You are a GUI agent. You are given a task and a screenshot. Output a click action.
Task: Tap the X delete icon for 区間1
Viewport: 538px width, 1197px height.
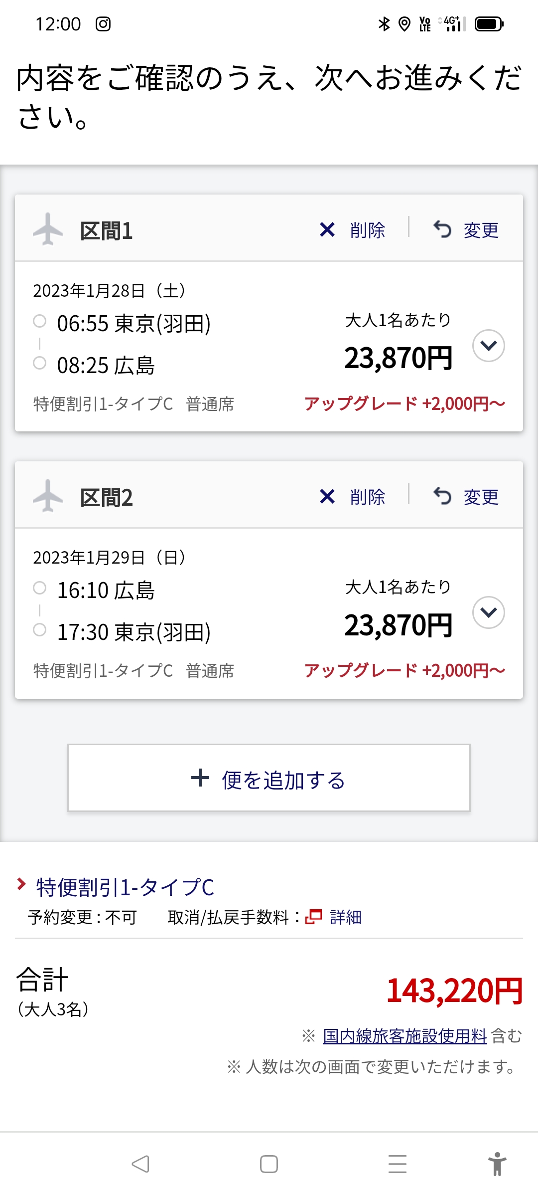[x=327, y=230]
